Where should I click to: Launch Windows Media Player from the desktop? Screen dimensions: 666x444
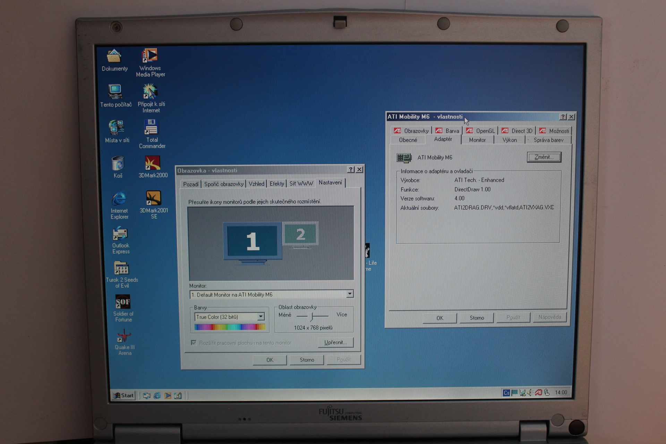(x=150, y=62)
